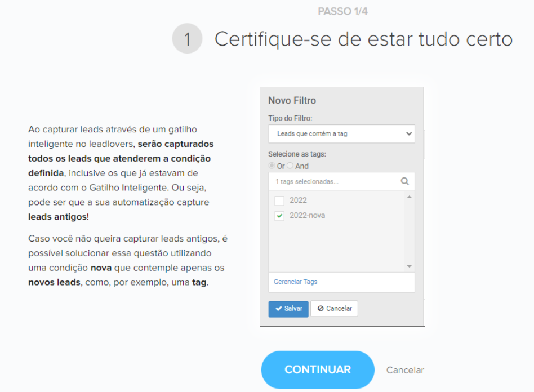
Task: Open the Gerenciar Tags link
Action: [x=295, y=282]
